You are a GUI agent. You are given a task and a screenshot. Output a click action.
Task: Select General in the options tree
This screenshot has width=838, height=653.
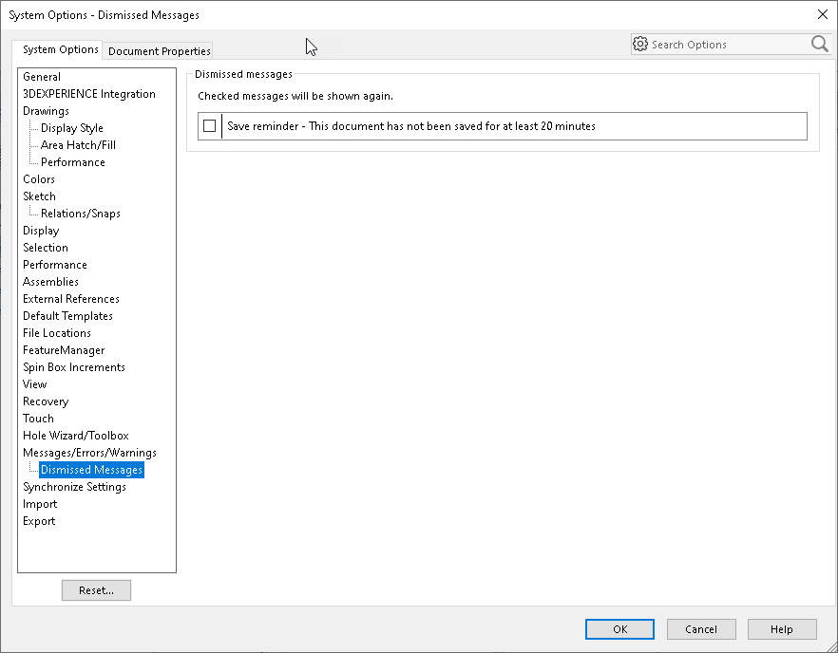point(42,77)
